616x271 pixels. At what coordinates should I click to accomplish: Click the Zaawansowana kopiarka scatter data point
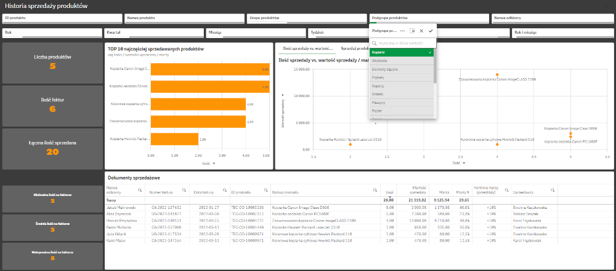(497, 74)
